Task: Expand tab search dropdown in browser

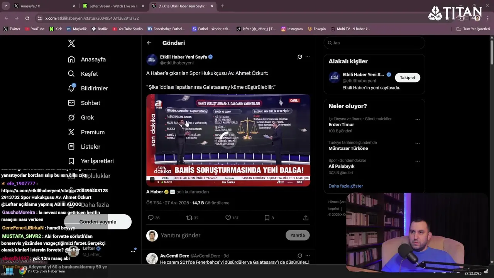Action: tap(5, 6)
